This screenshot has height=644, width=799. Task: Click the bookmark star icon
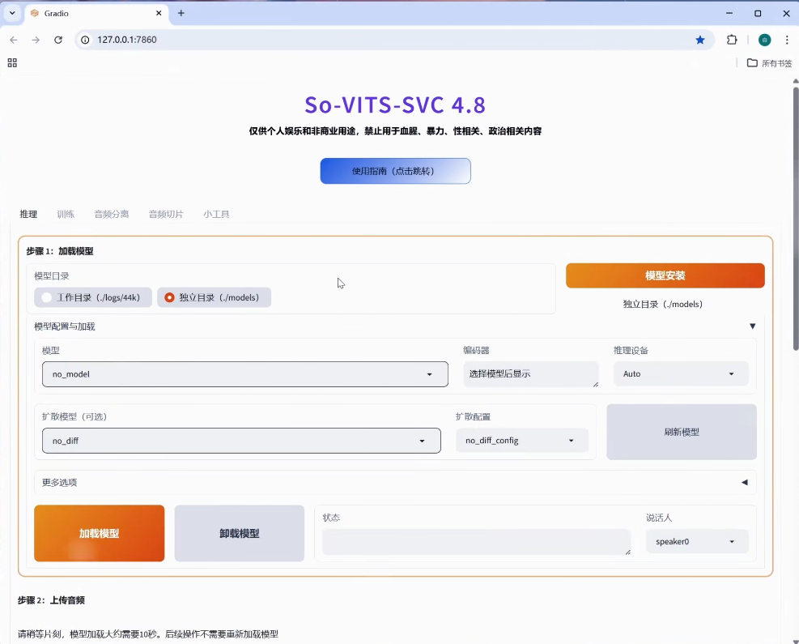(700, 40)
